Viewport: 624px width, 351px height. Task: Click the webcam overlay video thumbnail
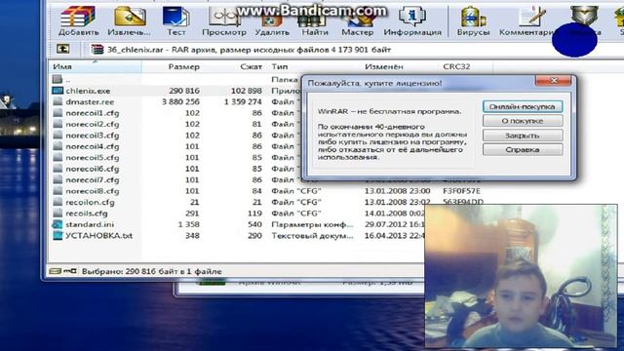click(x=522, y=277)
